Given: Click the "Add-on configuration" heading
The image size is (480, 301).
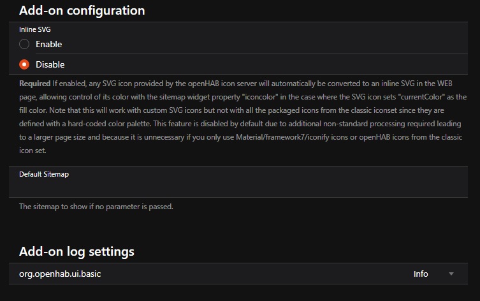Looking at the screenshot, I should [82, 10].
